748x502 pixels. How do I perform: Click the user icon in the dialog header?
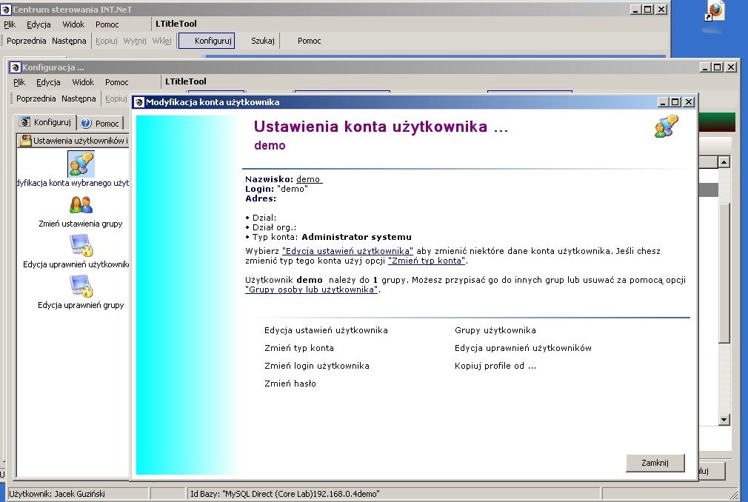tap(667, 127)
